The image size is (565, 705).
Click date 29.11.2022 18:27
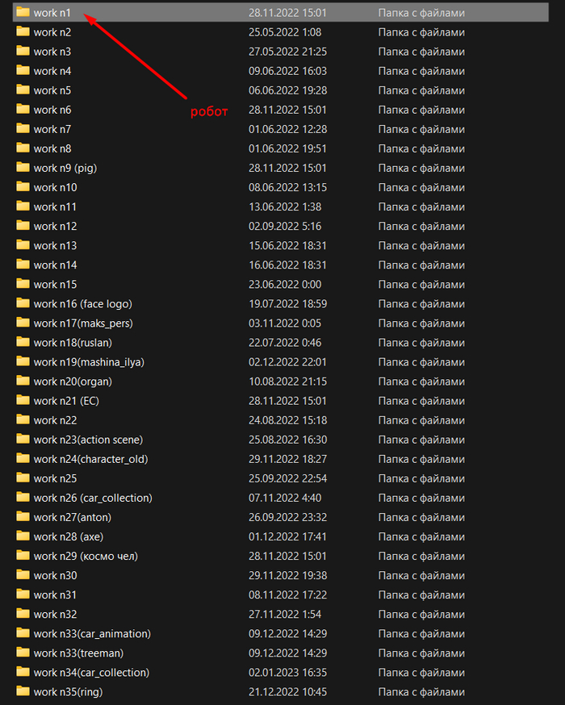pos(288,459)
